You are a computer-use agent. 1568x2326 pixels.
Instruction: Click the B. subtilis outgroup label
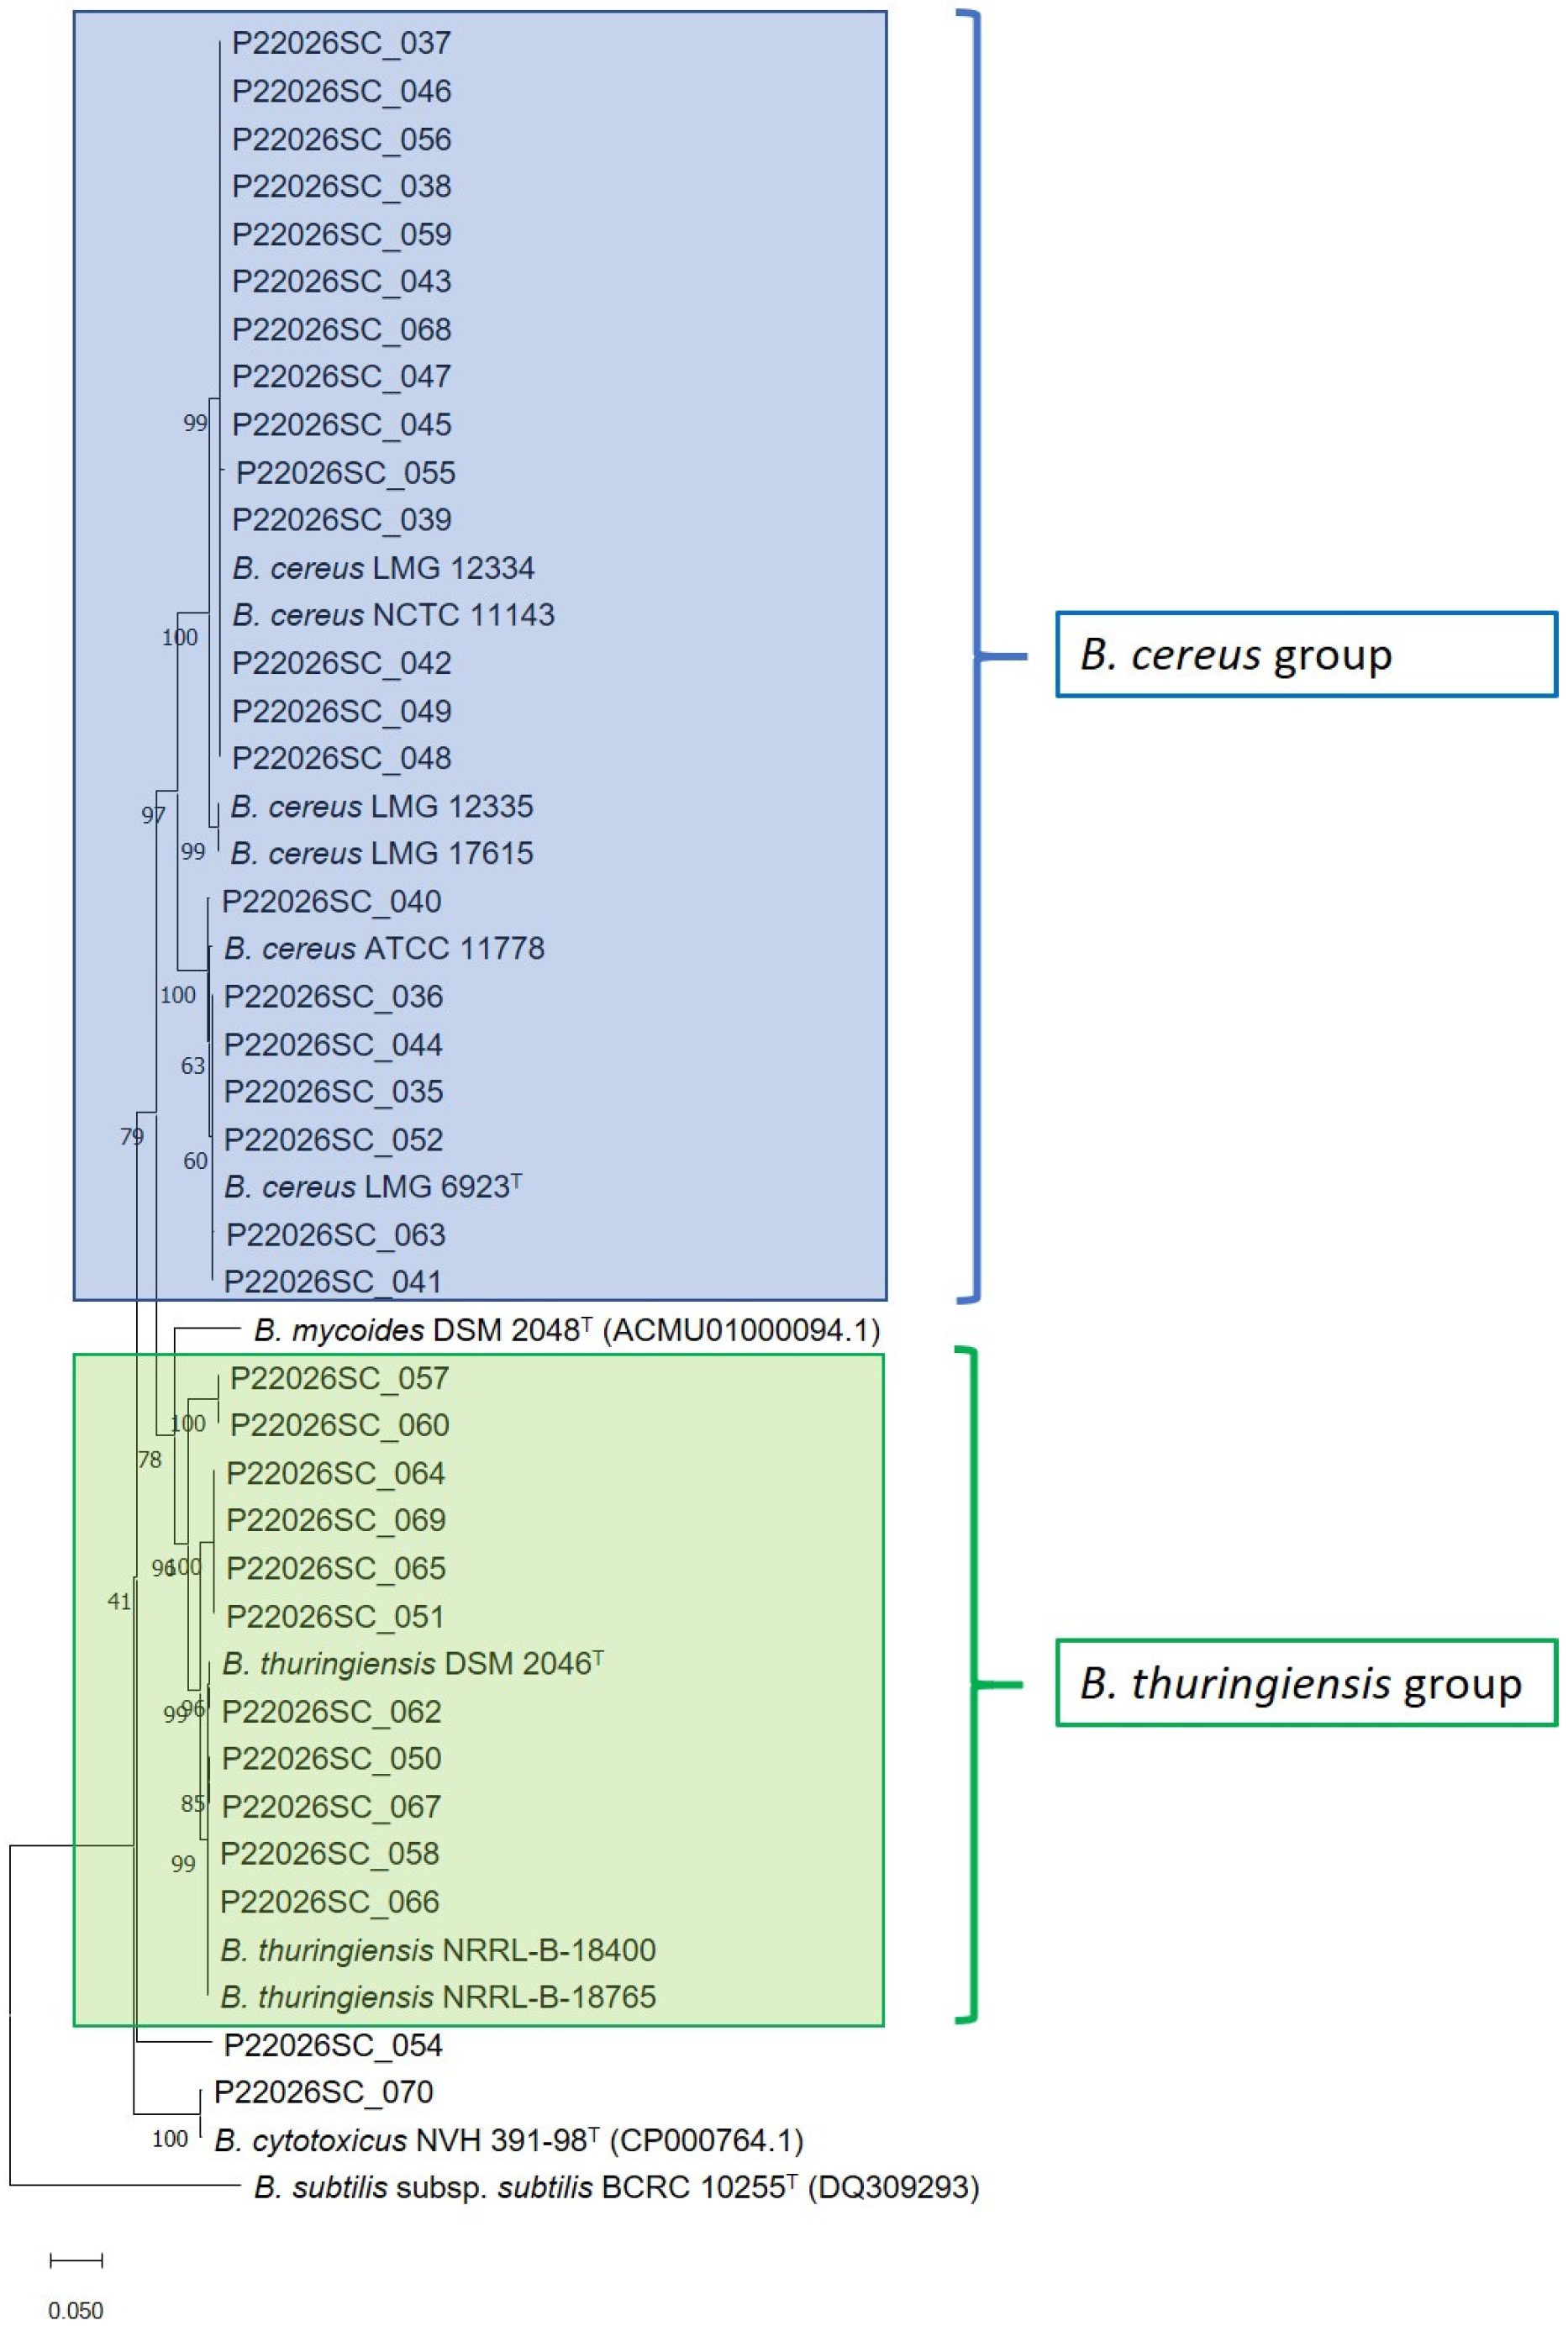(616, 2187)
